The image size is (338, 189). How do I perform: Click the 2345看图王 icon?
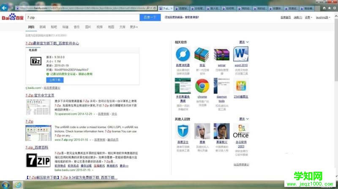pyautogui.click(x=241, y=86)
